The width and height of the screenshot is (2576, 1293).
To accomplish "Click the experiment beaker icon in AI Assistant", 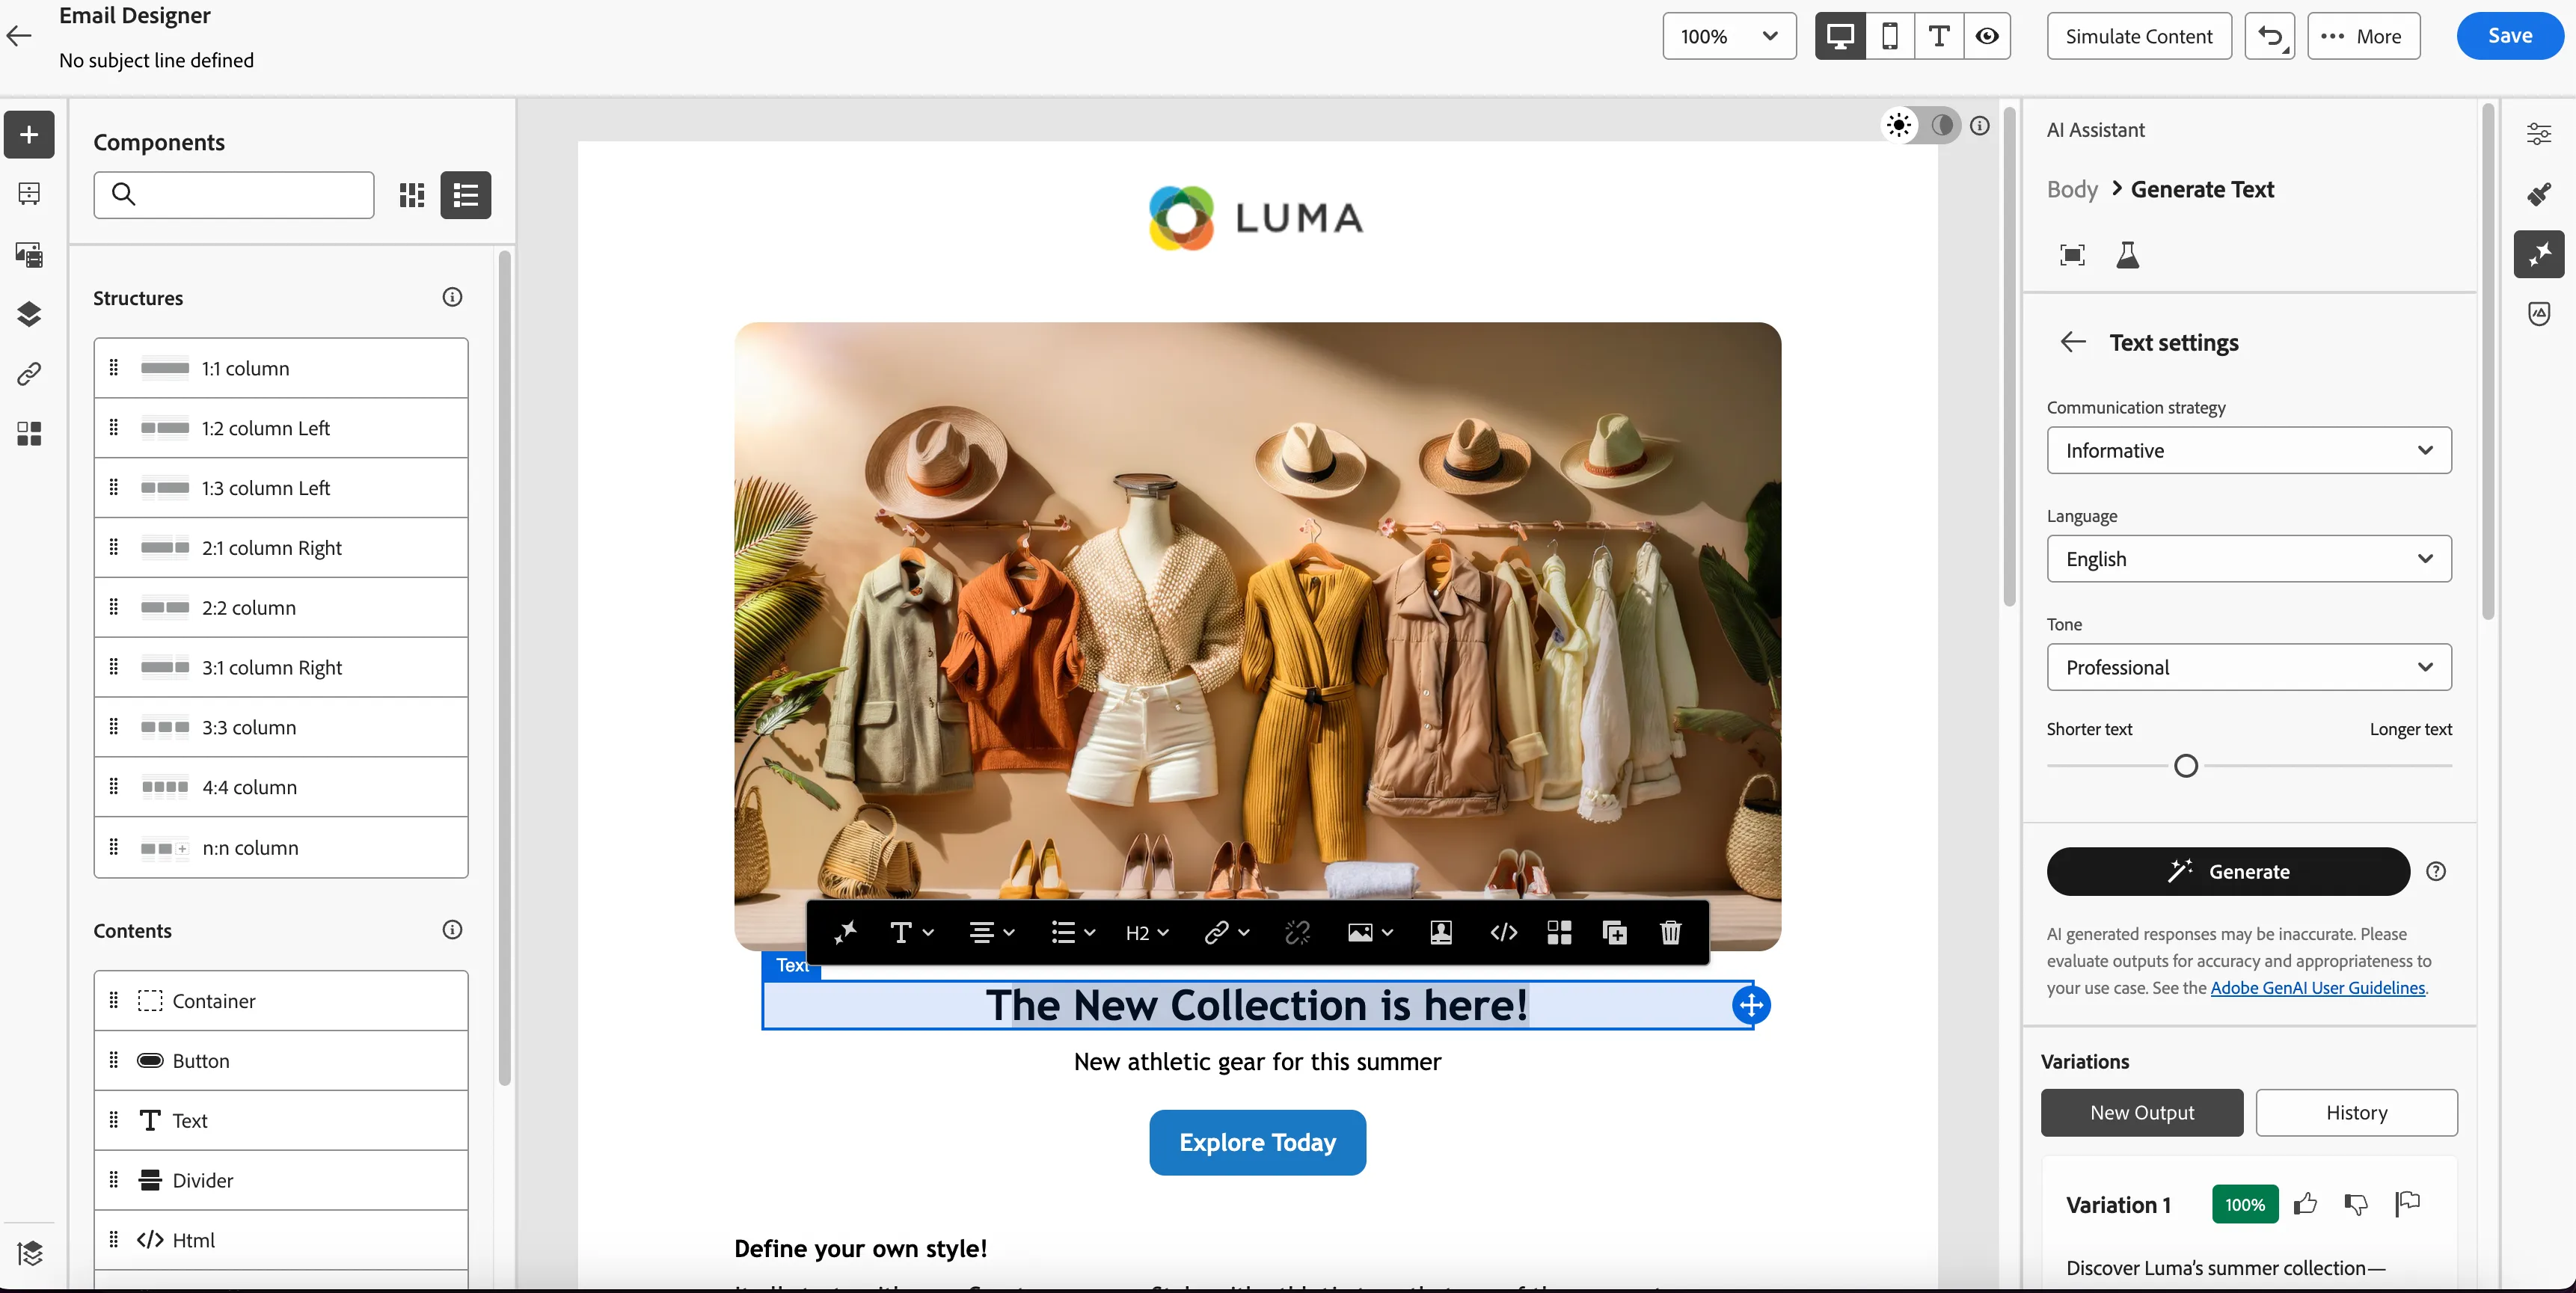I will pyautogui.click(x=2127, y=255).
